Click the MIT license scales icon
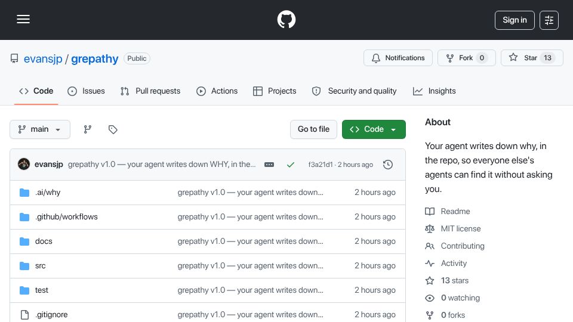Viewport: 573px width, 322px height. [430, 228]
